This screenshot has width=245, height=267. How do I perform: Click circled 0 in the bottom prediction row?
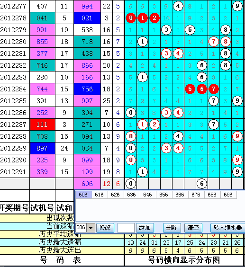[131, 184]
